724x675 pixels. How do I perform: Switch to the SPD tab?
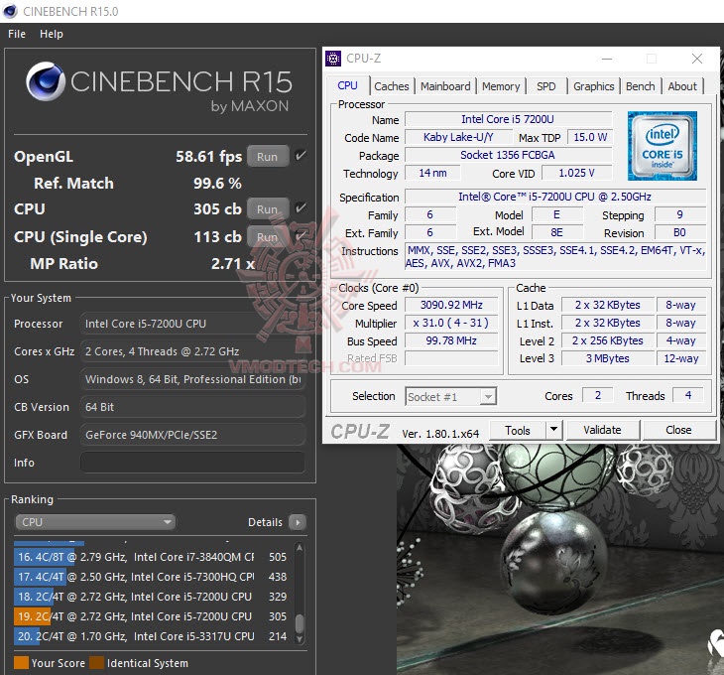tap(546, 86)
